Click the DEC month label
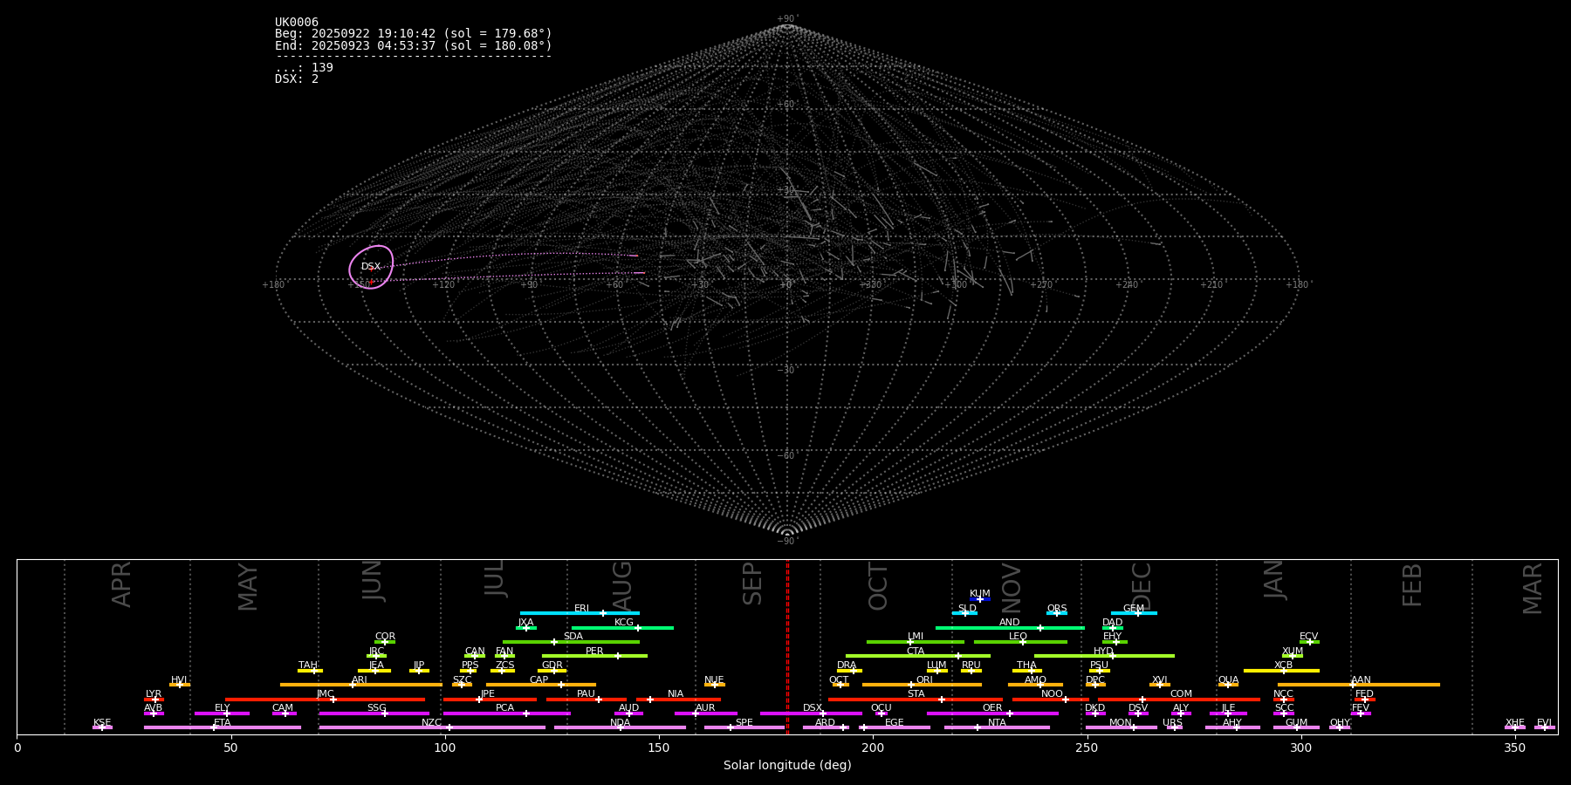Viewport: 1571px width, 785px height. click(x=1142, y=586)
